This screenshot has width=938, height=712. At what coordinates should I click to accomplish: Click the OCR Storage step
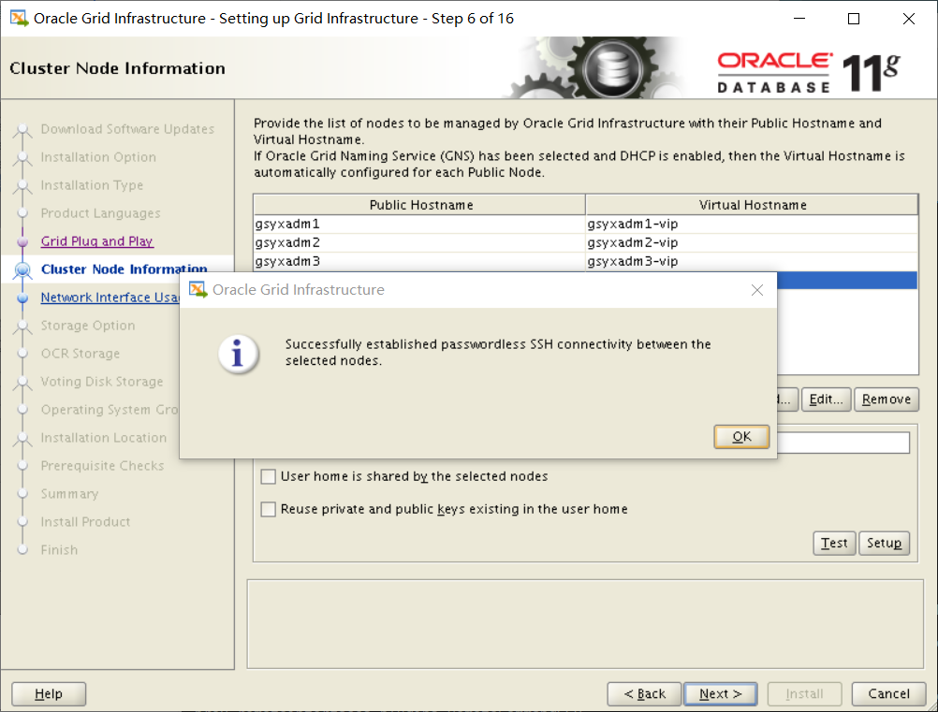point(81,354)
